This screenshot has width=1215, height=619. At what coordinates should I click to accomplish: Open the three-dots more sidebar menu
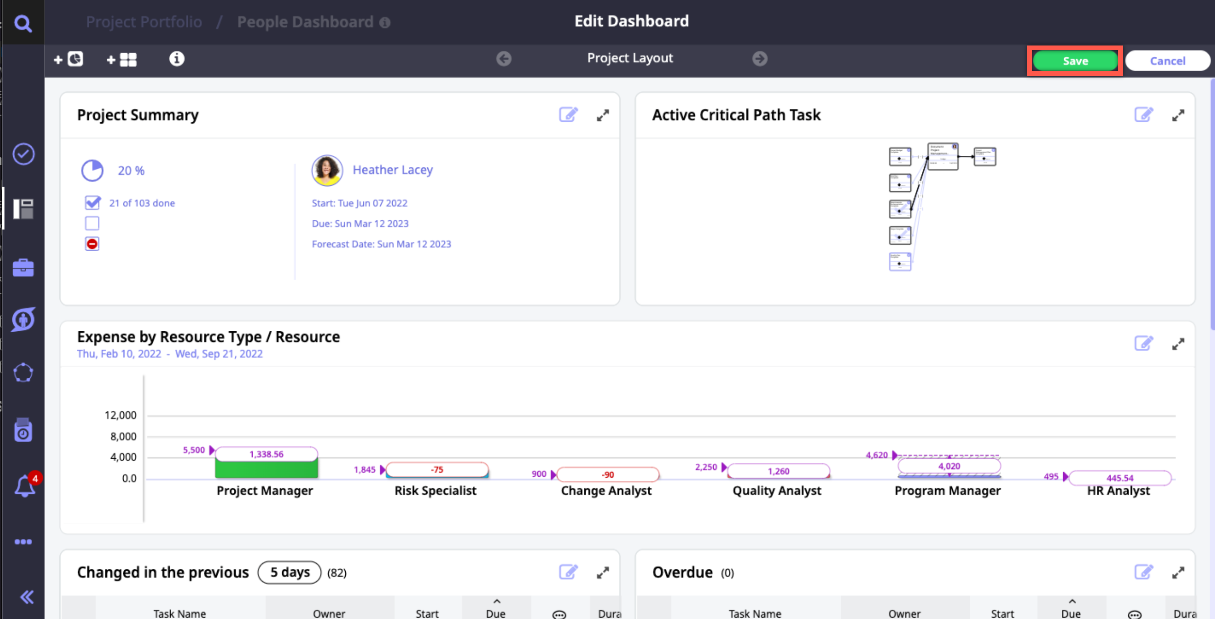click(23, 542)
